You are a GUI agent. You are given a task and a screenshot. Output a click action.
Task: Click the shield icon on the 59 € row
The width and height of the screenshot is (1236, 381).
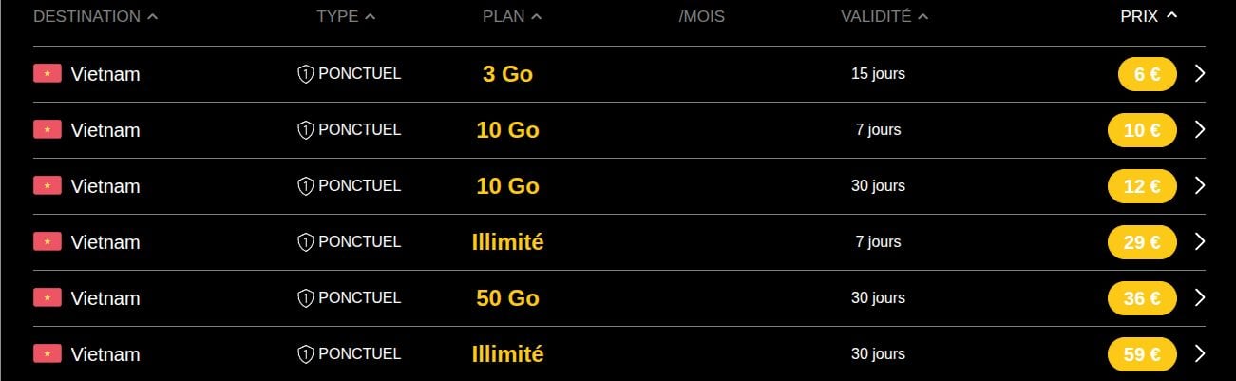(x=305, y=354)
